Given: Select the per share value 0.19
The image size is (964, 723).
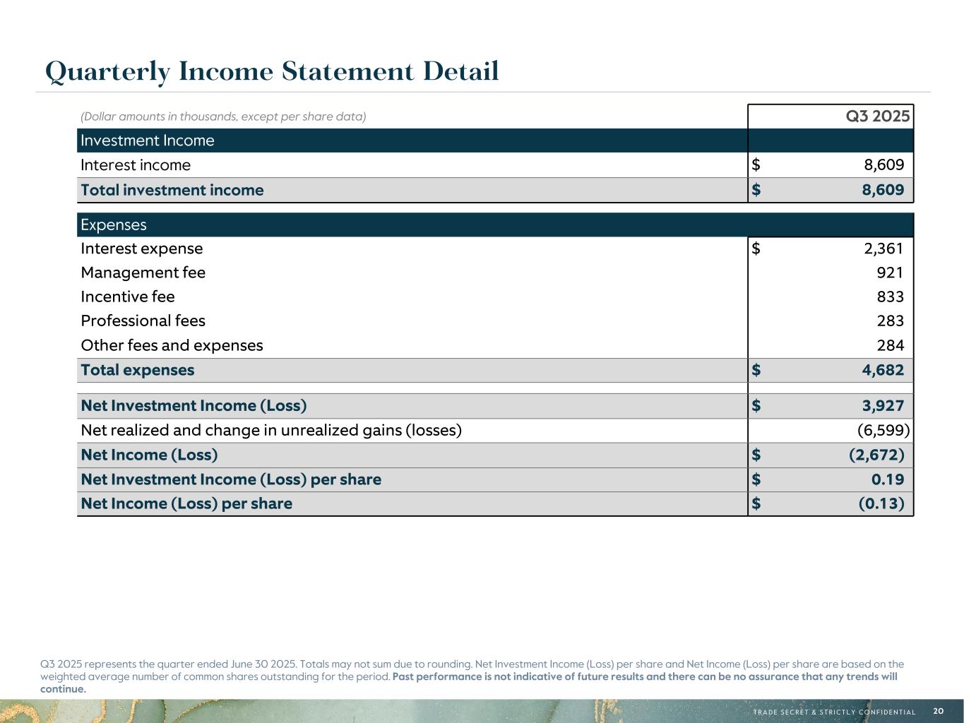Looking at the screenshot, I should [x=887, y=479].
